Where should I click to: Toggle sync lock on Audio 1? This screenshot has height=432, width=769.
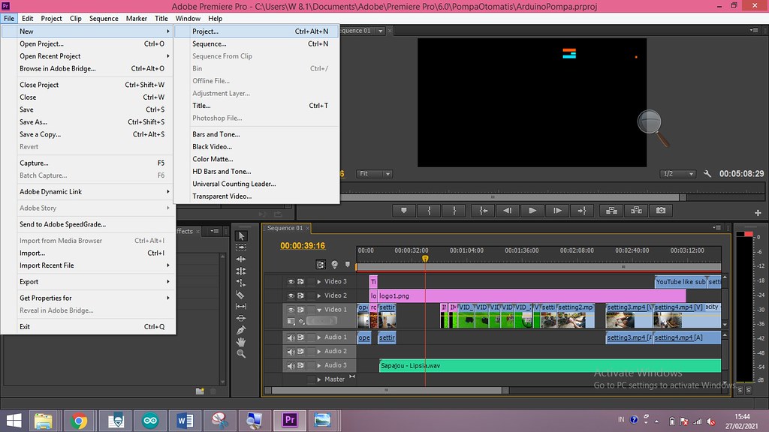coord(300,337)
